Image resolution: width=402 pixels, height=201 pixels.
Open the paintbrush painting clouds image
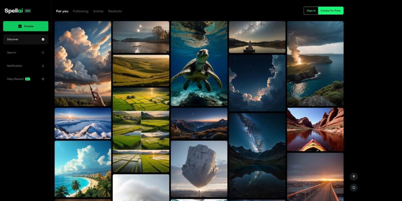[83, 64]
